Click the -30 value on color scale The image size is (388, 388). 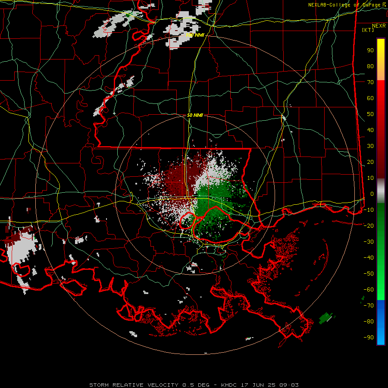click(369, 242)
